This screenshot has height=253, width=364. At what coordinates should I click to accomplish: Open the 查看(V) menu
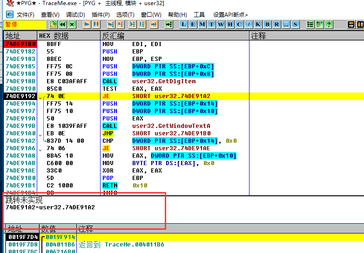pyautogui.click(x=50, y=15)
